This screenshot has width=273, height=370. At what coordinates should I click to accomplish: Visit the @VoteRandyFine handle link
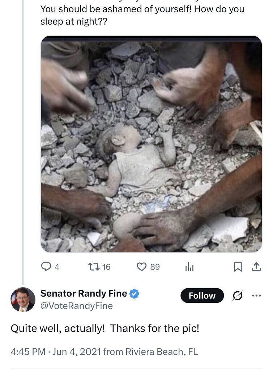click(76, 306)
